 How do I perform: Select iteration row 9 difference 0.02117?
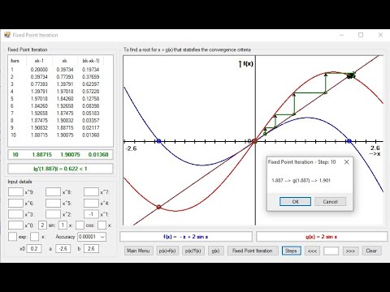(91, 128)
